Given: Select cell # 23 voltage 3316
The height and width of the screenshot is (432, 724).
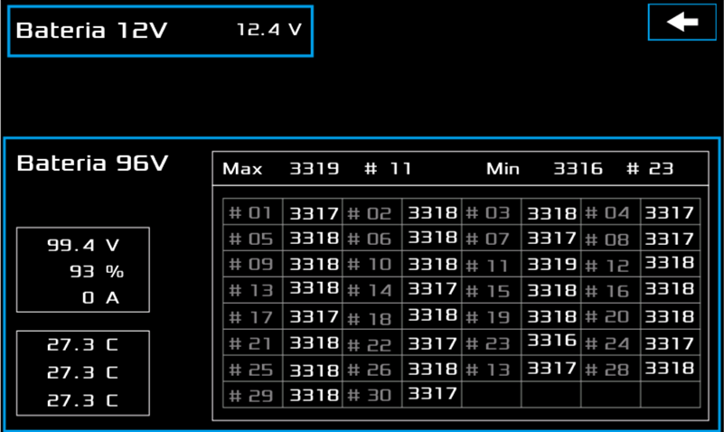Looking at the screenshot, I should coord(551,341).
